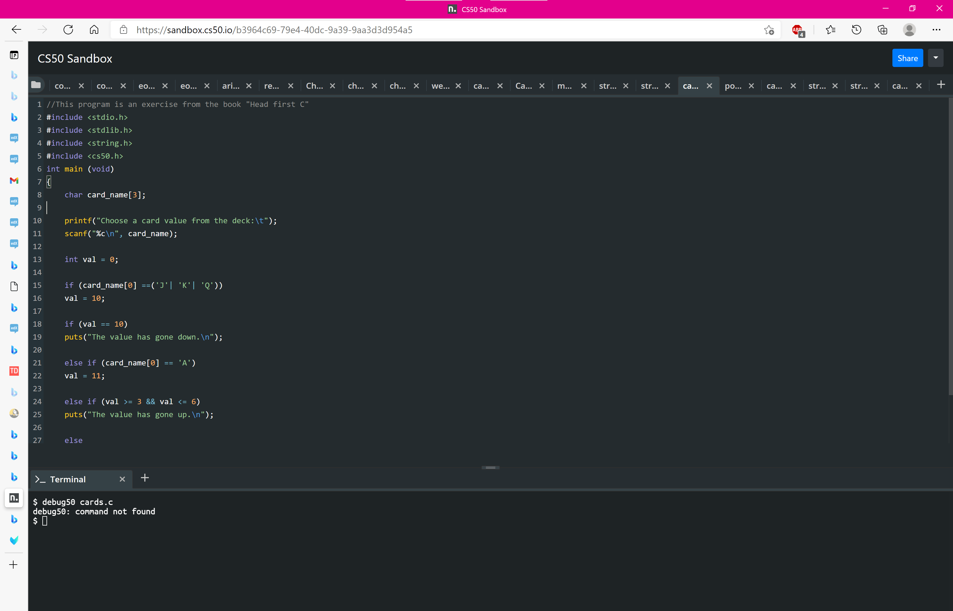Image resolution: width=953 pixels, height=611 pixels.
Task: Click the terminal prompt cursor
Action: [44, 521]
